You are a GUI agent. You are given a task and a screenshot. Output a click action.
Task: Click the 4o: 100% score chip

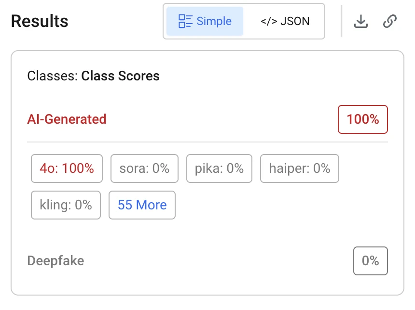click(x=67, y=168)
